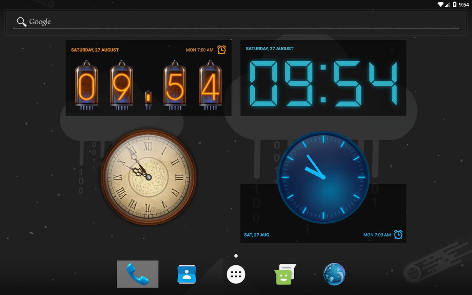Click the Google search bar field
Image resolution: width=472 pixels, height=295 pixels.
(x=236, y=22)
